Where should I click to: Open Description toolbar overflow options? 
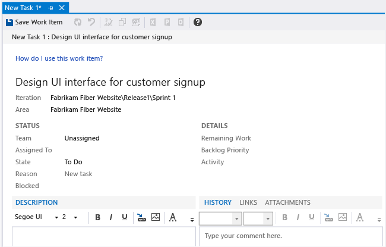192,220
